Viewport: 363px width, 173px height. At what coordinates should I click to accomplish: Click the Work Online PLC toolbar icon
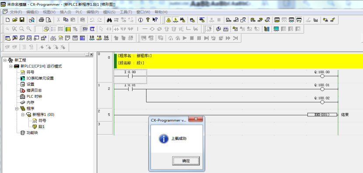click(168, 20)
